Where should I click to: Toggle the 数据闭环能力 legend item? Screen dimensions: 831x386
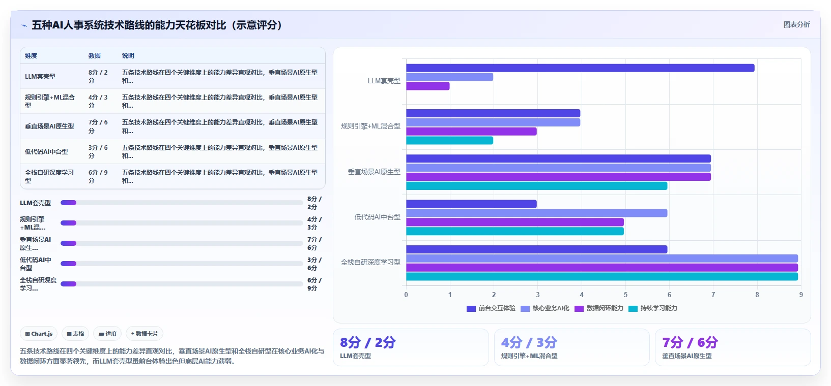pos(599,308)
